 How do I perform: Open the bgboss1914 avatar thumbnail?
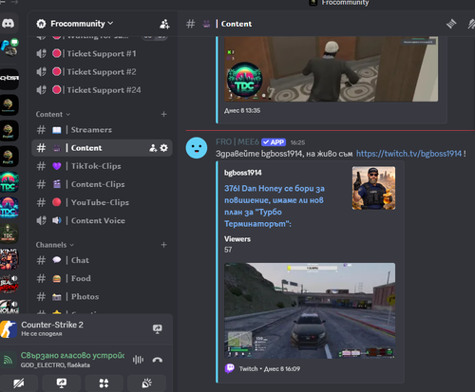tap(373, 188)
